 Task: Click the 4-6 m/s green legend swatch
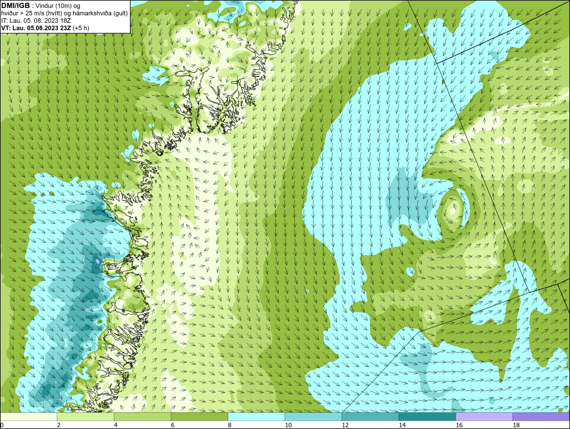(x=142, y=416)
